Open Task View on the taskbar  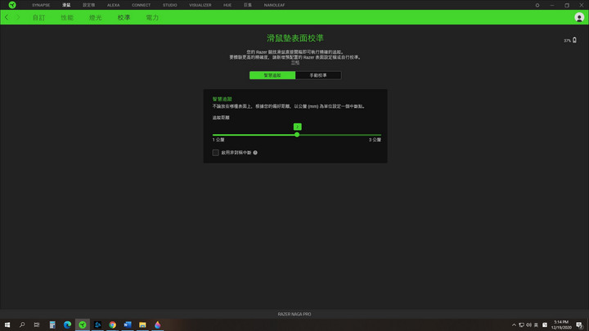point(37,324)
